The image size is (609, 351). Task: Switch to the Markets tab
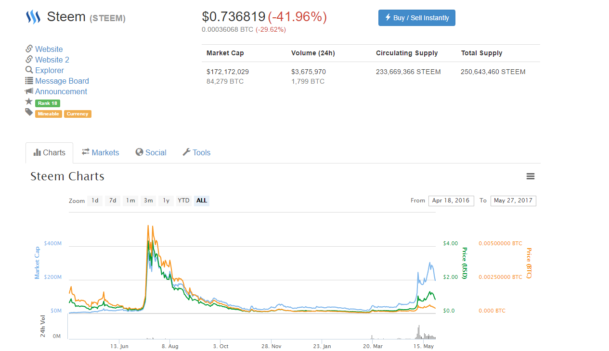click(100, 152)
